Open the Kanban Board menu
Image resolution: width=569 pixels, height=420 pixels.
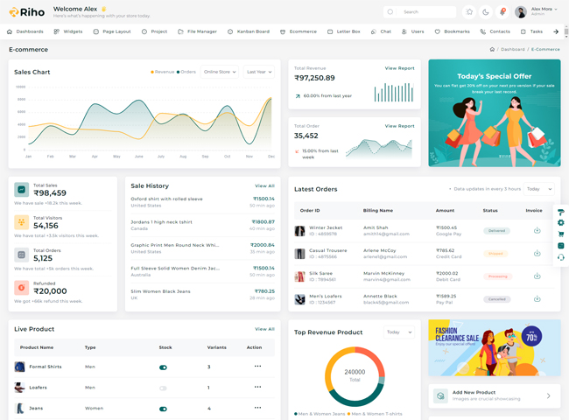pyautogui.click(x=249, y=31)
